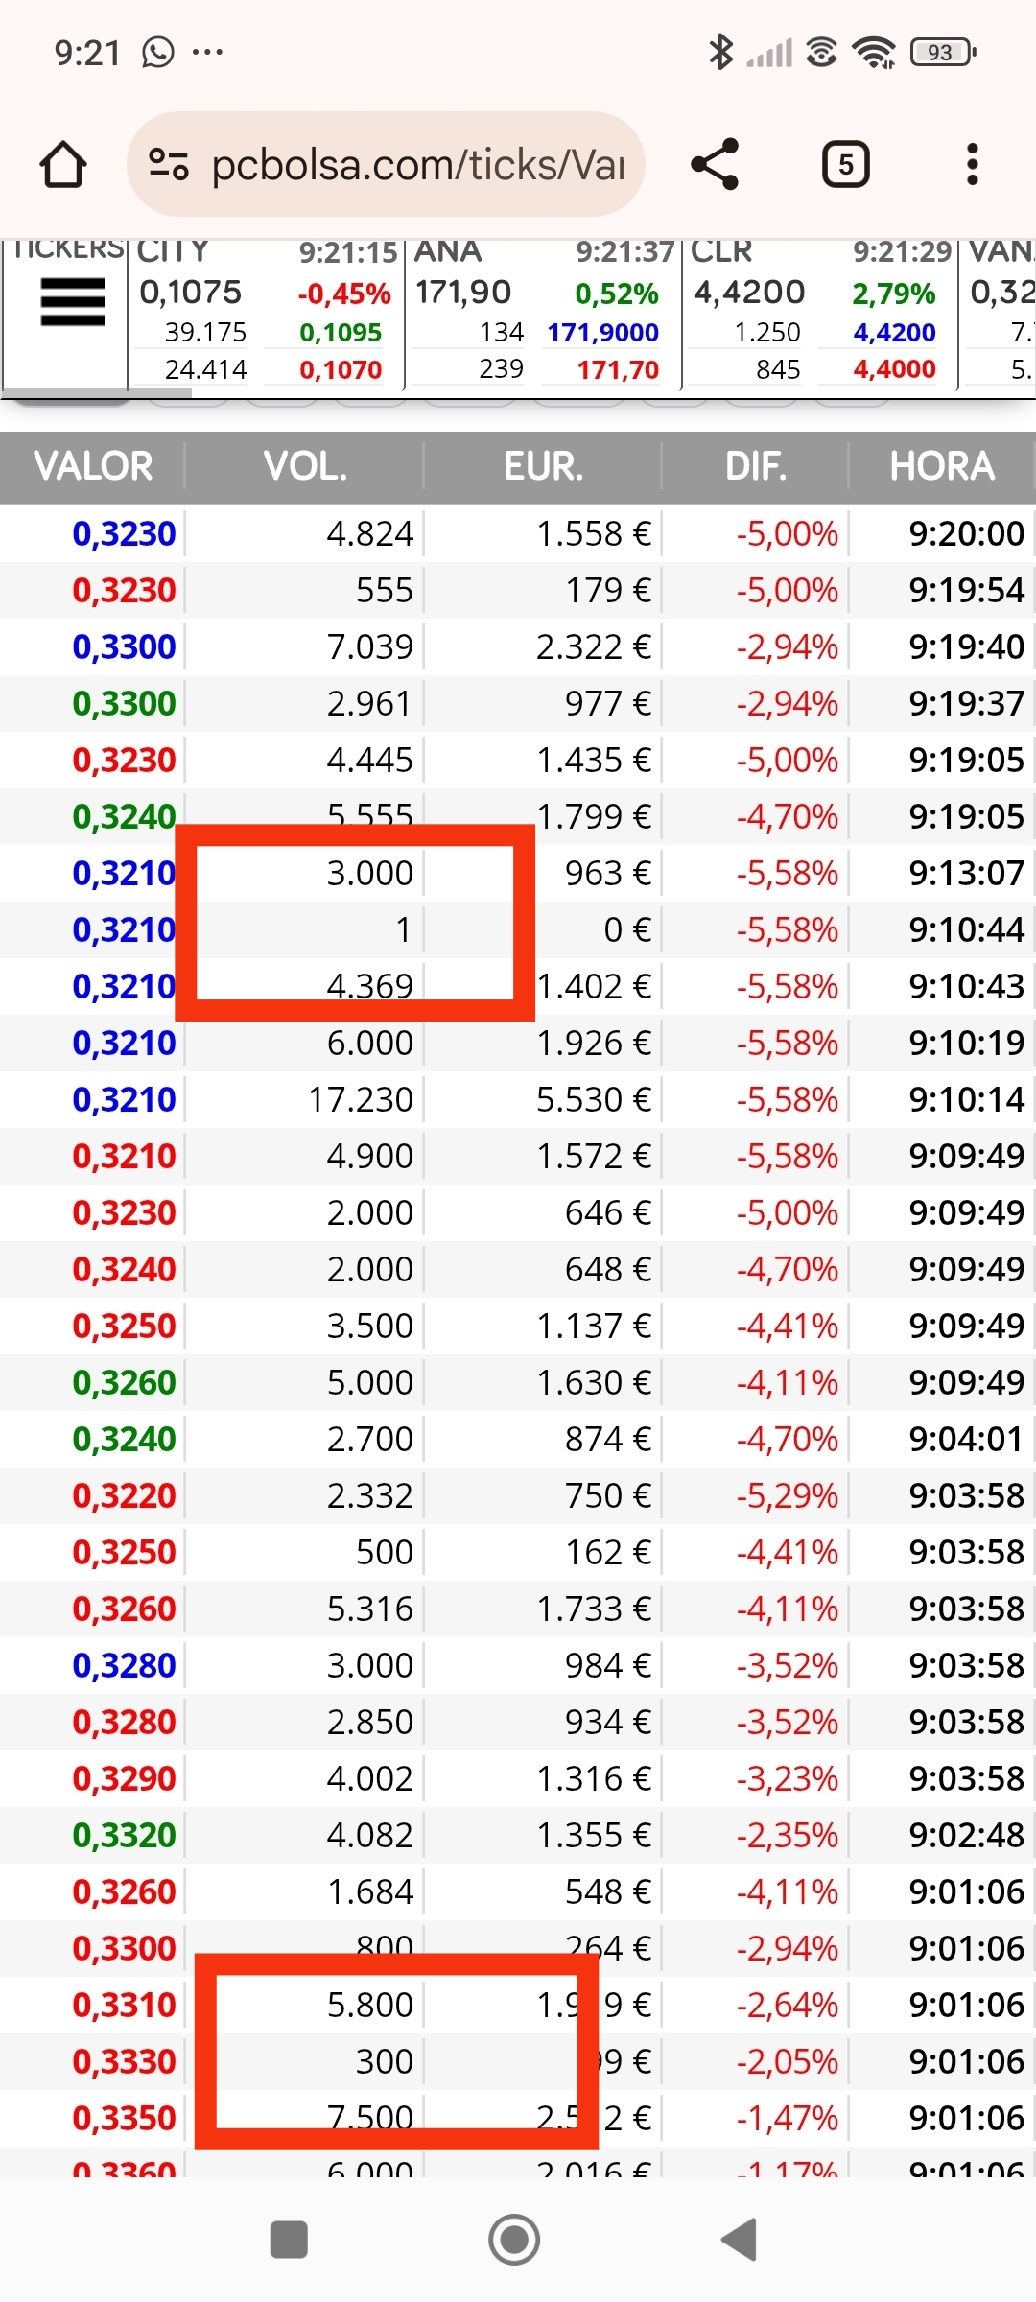Click volume 1.684 cell
This screenshot has height=2302, width=1036.
pyautogui.click(x=369, y=1891)
